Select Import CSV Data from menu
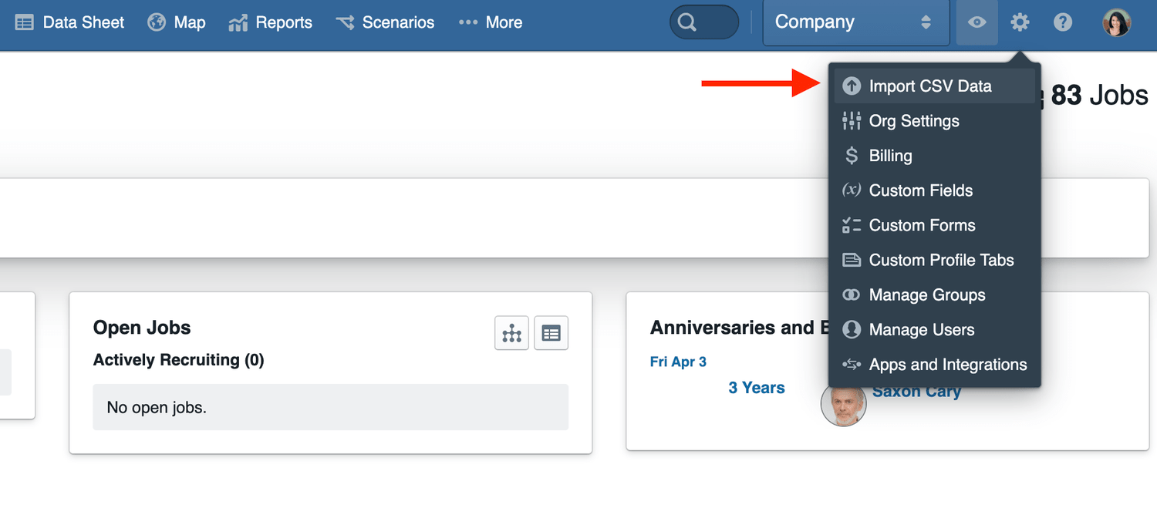Viewport: 1157px width, 515px height. [x=929, y=86]
